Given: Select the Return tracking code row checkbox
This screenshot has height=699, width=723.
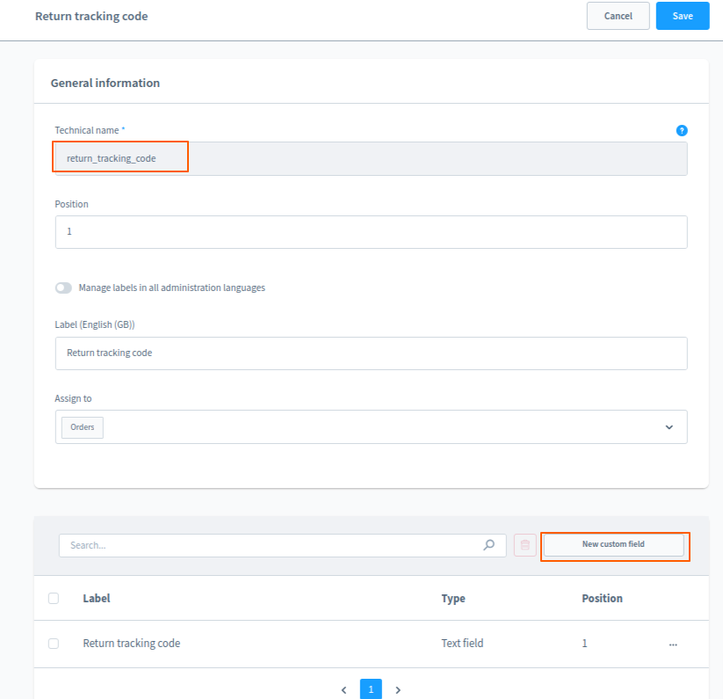Looking at the screenshot, I should click(54, 644).
